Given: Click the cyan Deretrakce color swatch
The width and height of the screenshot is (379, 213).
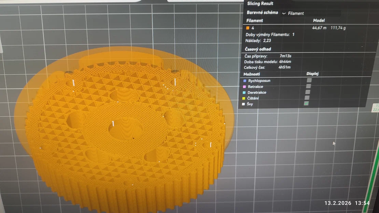Looking at the screenshot, I should pyautogui.click(x=244, y=92).
